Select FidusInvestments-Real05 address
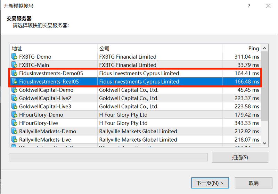Viewport: 278px width, 194px height. [x=49, y=82]
